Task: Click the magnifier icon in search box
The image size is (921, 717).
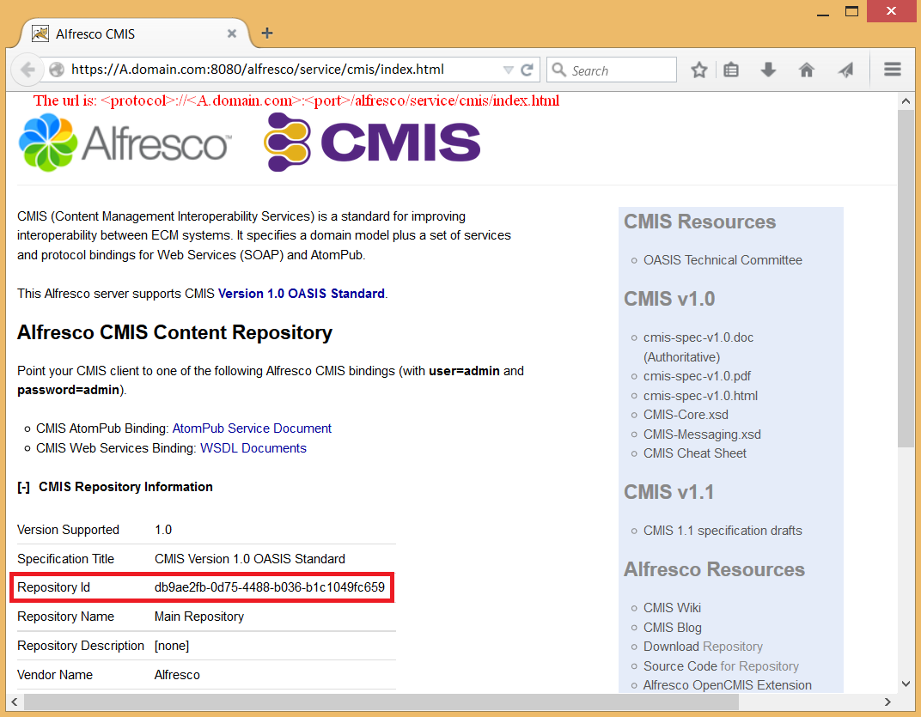Action: (x=559, y=70)
